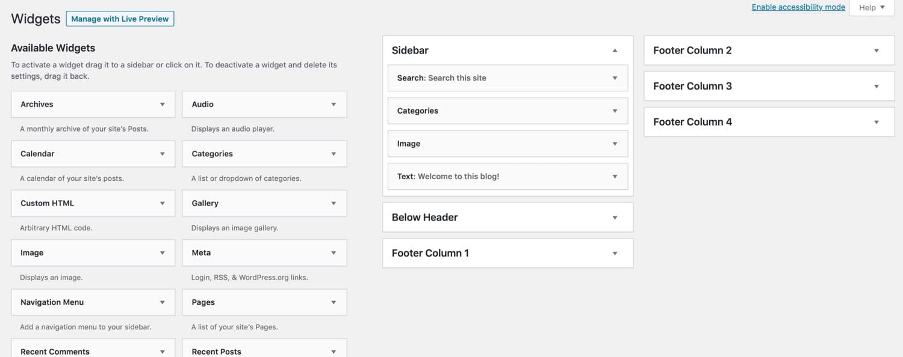Viewport: 903px width, 357px height.
Task: Open the Categories widget placed in Sidebar
Action: (615, 111)
